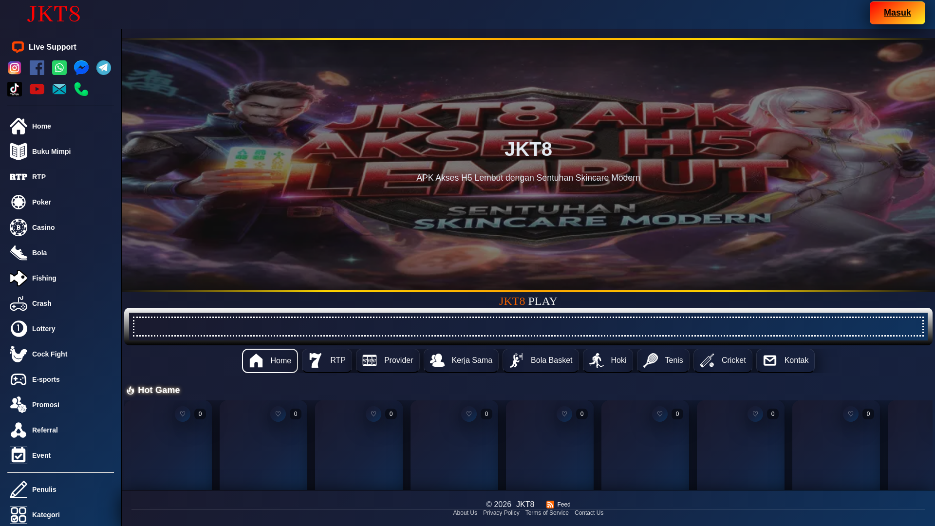The height and width of the screenshot is (526, 935).
Task: Open the Contact Us footer link
Action: pos(589,513)
